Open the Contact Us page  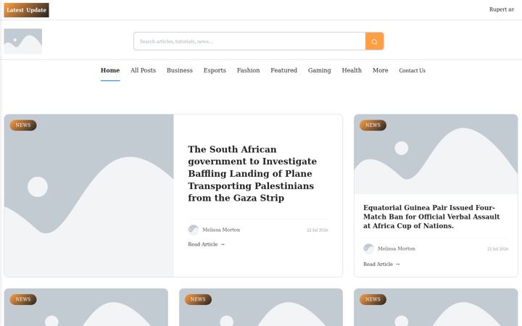[x=412, y=70]
